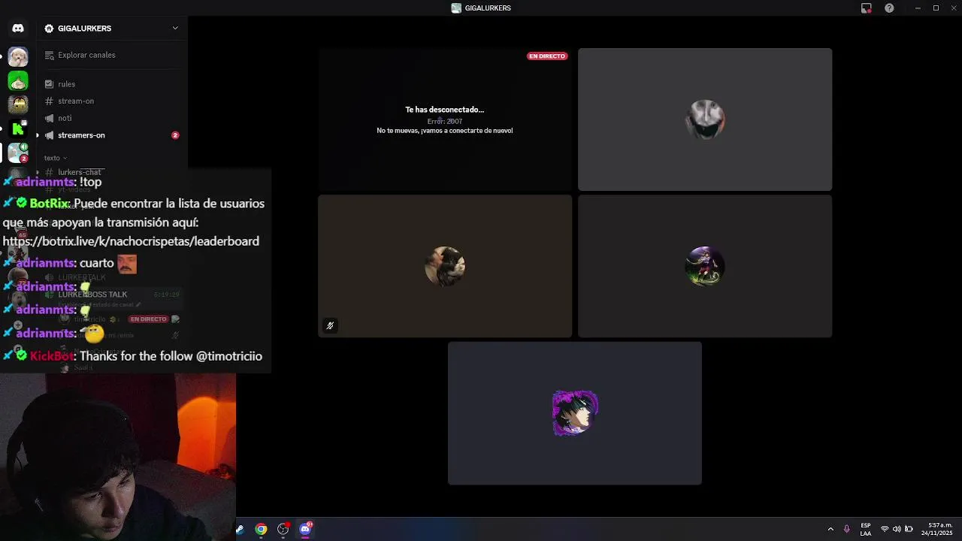Click the Explorar canales browse icon
The image size is (962, 541).
tap(50, 55)
